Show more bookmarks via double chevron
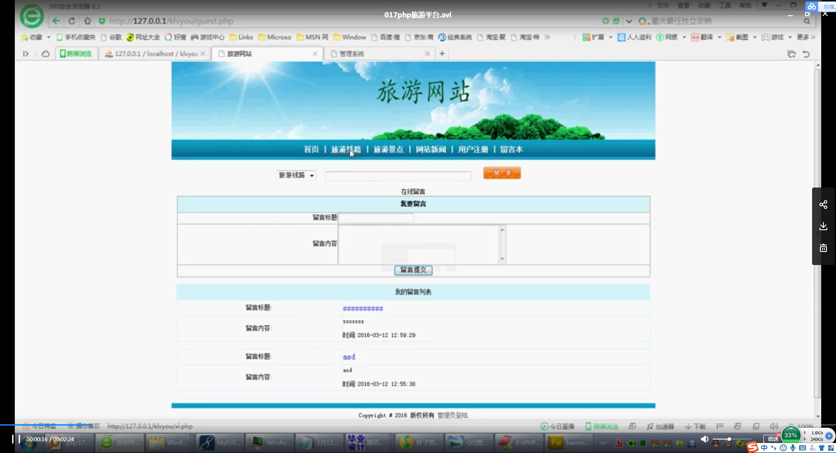 click(x=547, y=37)
